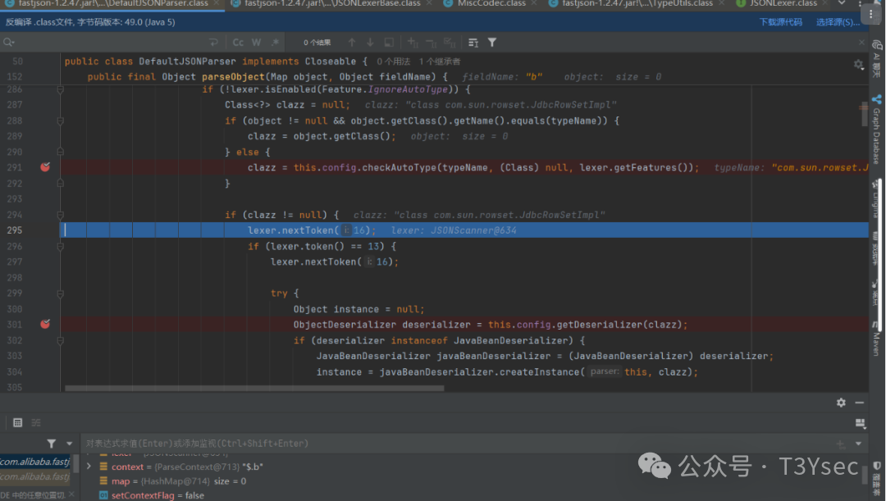Collapse the code fold at line 294
Image resolution: width=886 pixels, height=501 pixels.
click(61, 215)
